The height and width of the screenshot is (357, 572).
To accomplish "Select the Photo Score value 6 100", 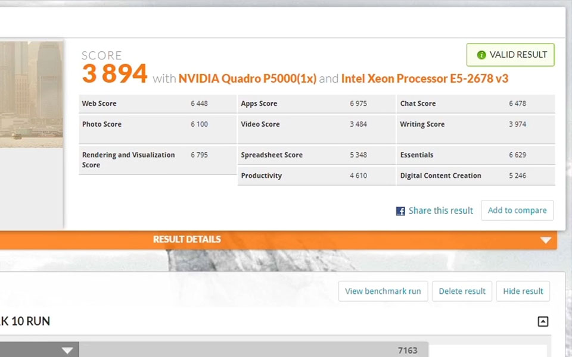I will point(199,124).
